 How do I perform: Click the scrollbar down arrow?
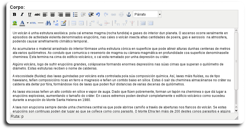[236, 111]
